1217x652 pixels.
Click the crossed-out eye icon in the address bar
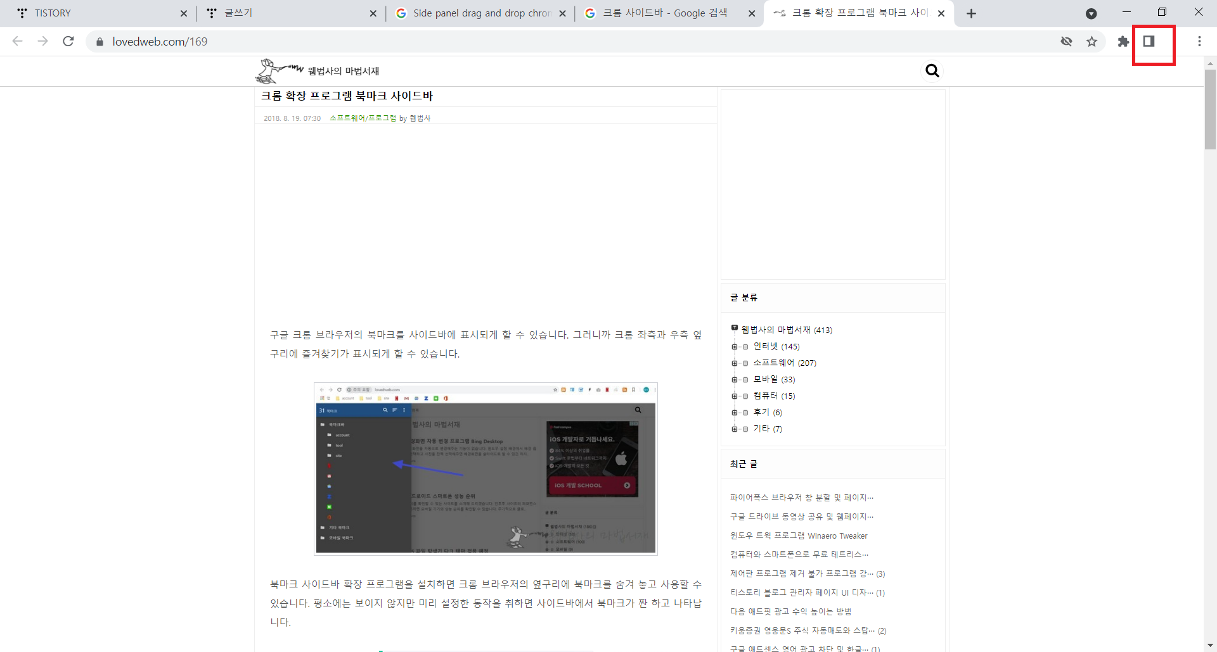click(x=1066, y=42)
